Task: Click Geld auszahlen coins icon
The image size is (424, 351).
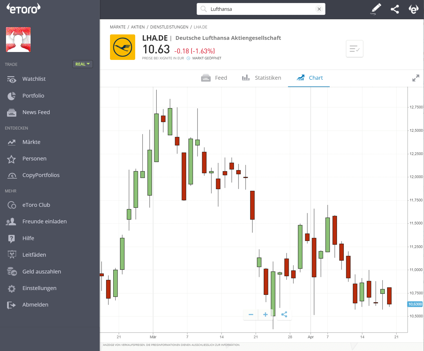Action: (12, 271)
